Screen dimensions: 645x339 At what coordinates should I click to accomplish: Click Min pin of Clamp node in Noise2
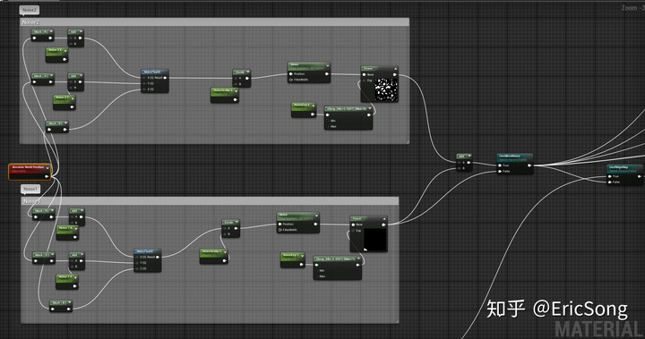tap(328, 121)
